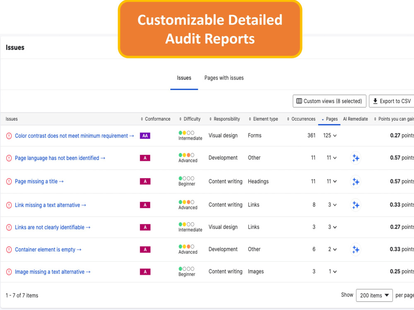Click error icon beside Page missing a title
The height and width of the screenshot is (310, 414).
pos(9,181)
